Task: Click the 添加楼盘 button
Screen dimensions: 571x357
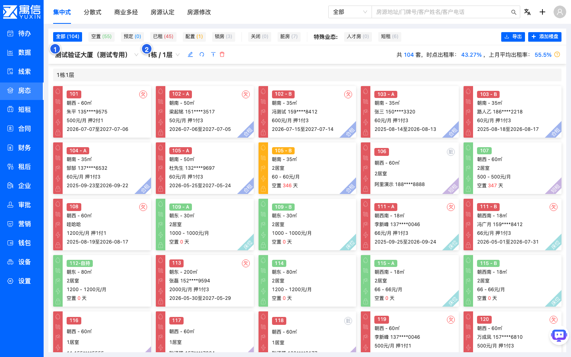Action: coord(545,36)
